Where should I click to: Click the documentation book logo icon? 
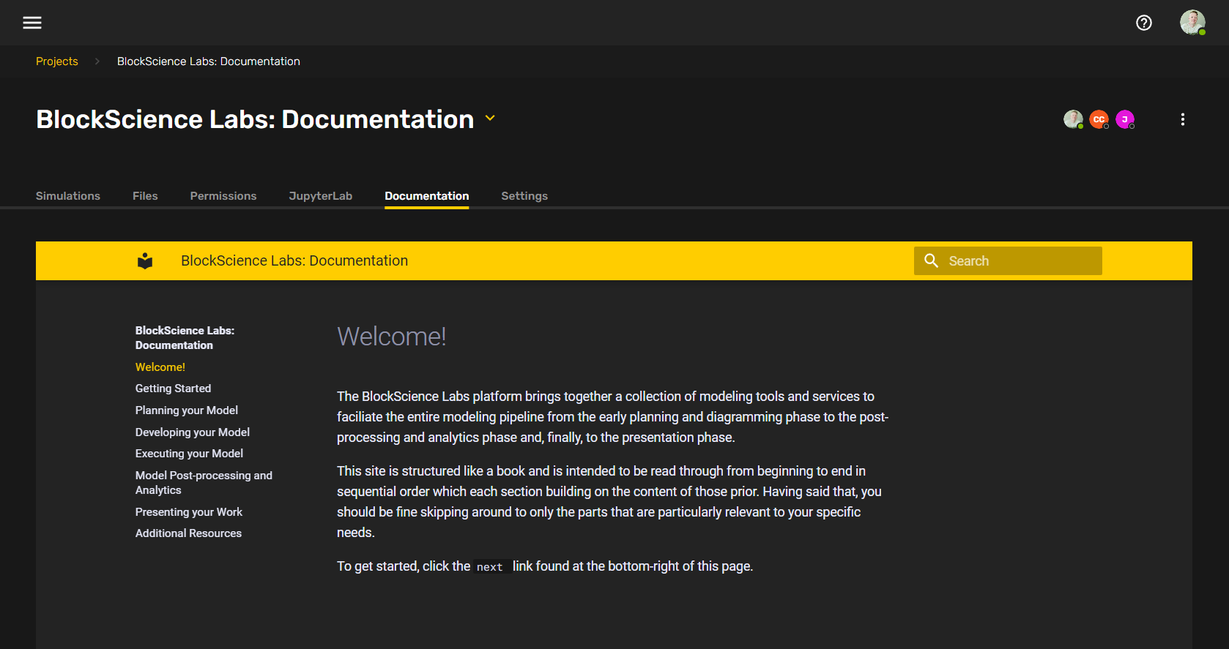click(x=145, y=261)
